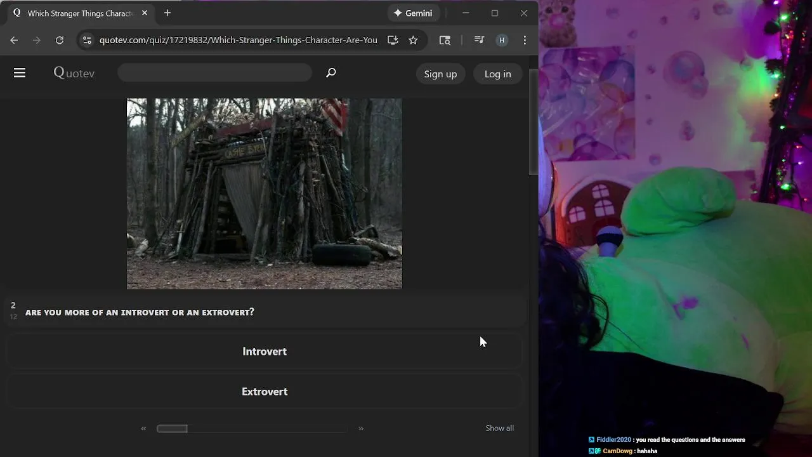The width and height of the screenshot is (812, 457).
Task: Go back to previous page in browser
Action: point(14,40)
